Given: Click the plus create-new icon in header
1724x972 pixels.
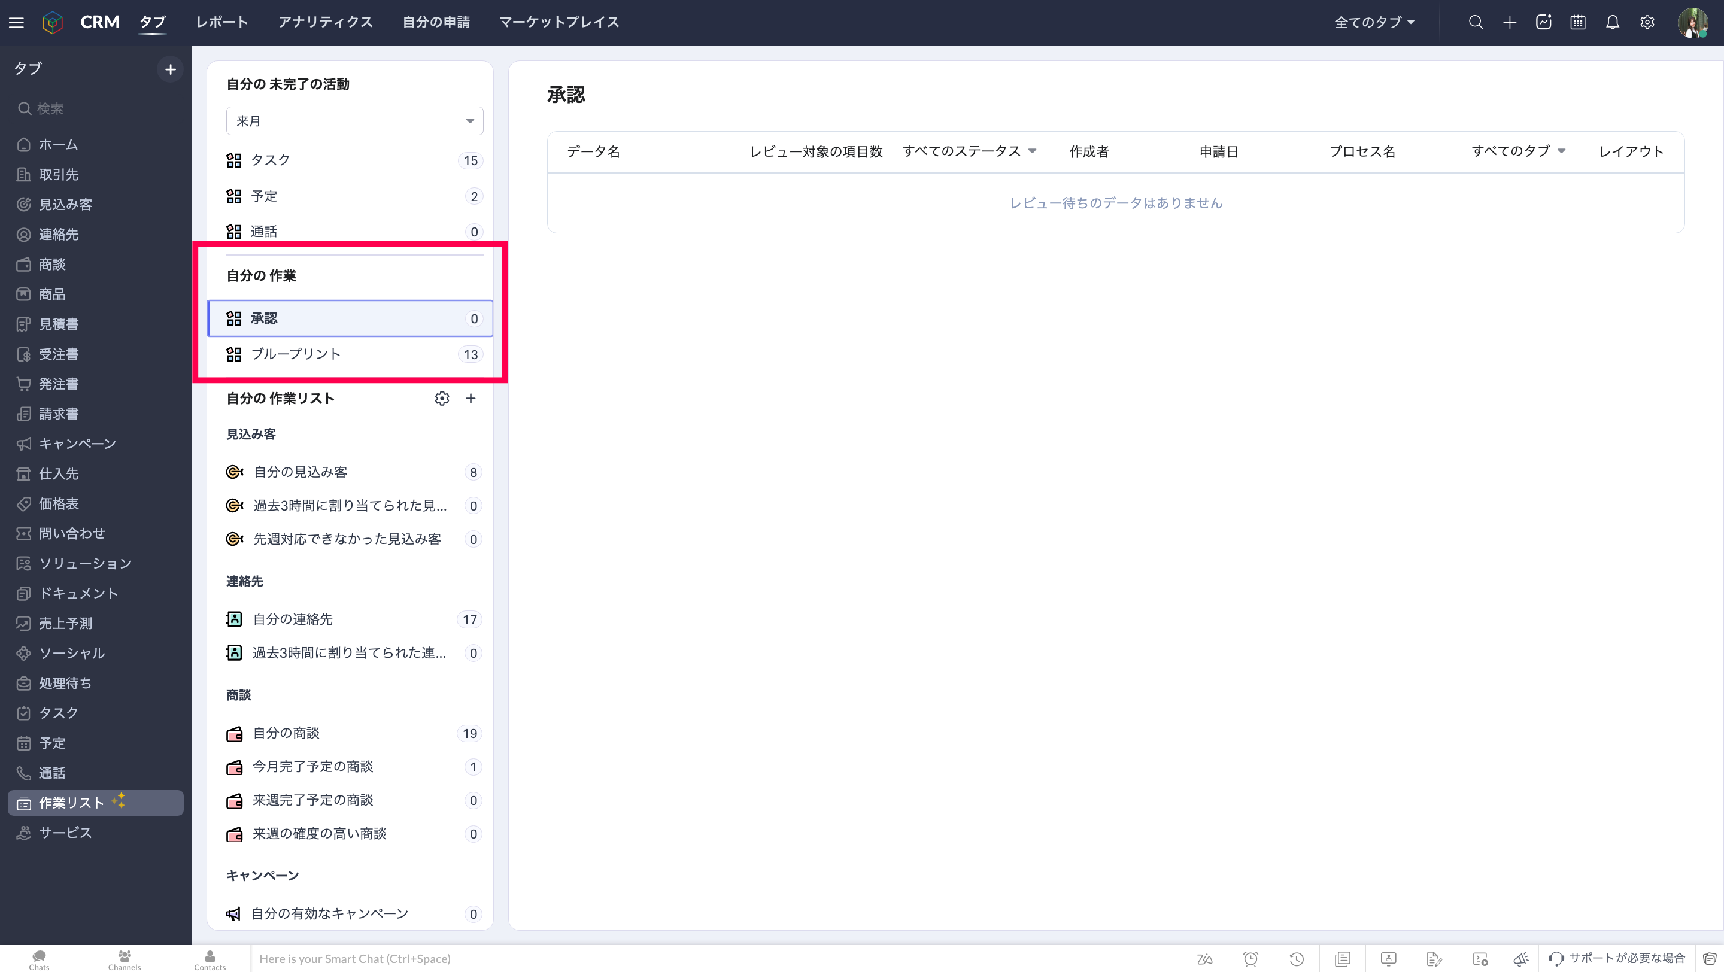Looking at the screenshot, I should [1510, 22].
